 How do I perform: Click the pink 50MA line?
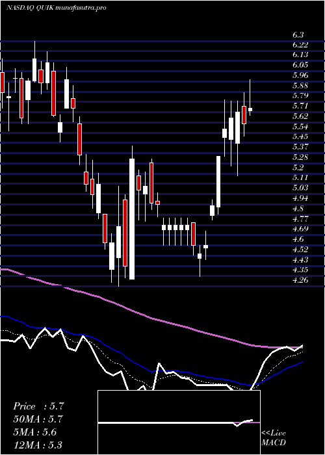[x=151, y=318]
